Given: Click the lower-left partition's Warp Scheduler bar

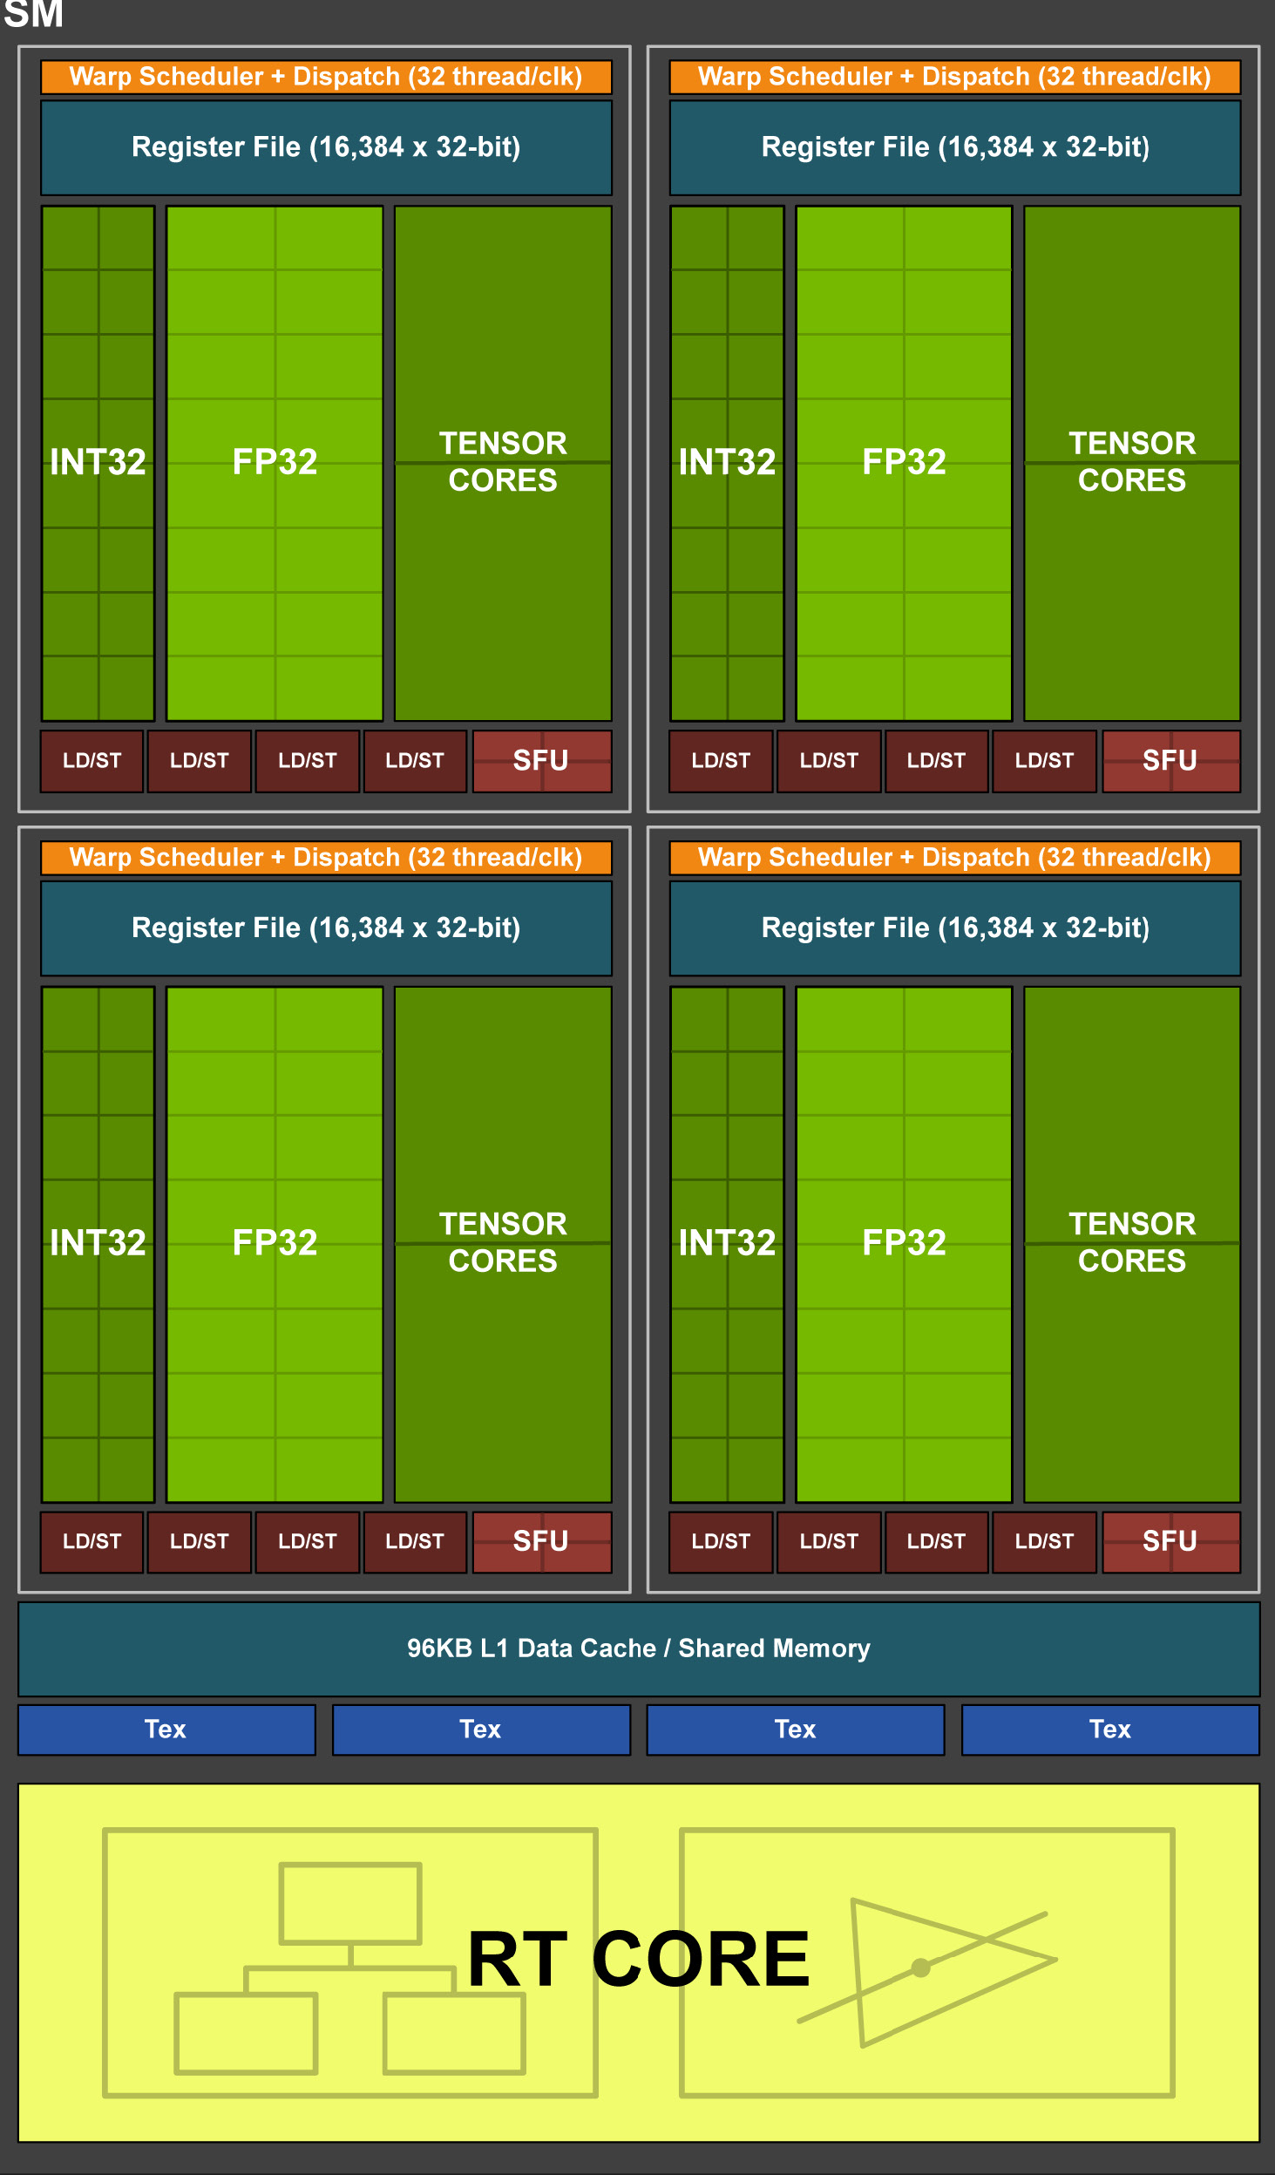Looking at the screenshot, I should coord(326,858).
